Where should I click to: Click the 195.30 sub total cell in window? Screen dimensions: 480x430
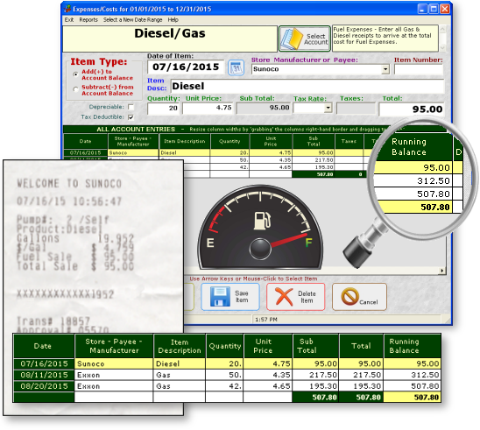click(x=314, y=167)
